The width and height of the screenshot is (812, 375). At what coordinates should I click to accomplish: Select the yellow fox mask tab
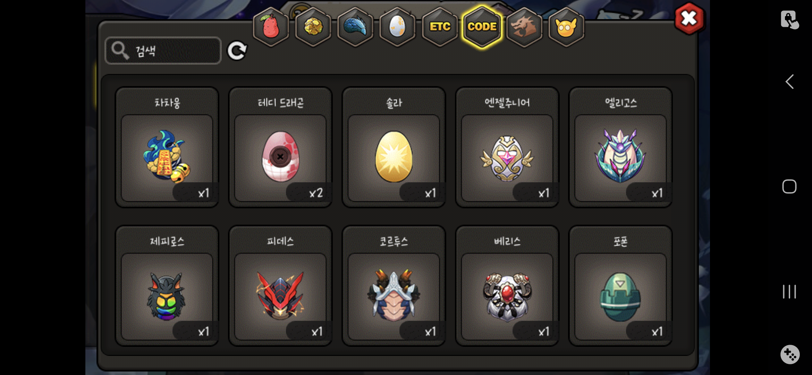(x=566, y=27)
